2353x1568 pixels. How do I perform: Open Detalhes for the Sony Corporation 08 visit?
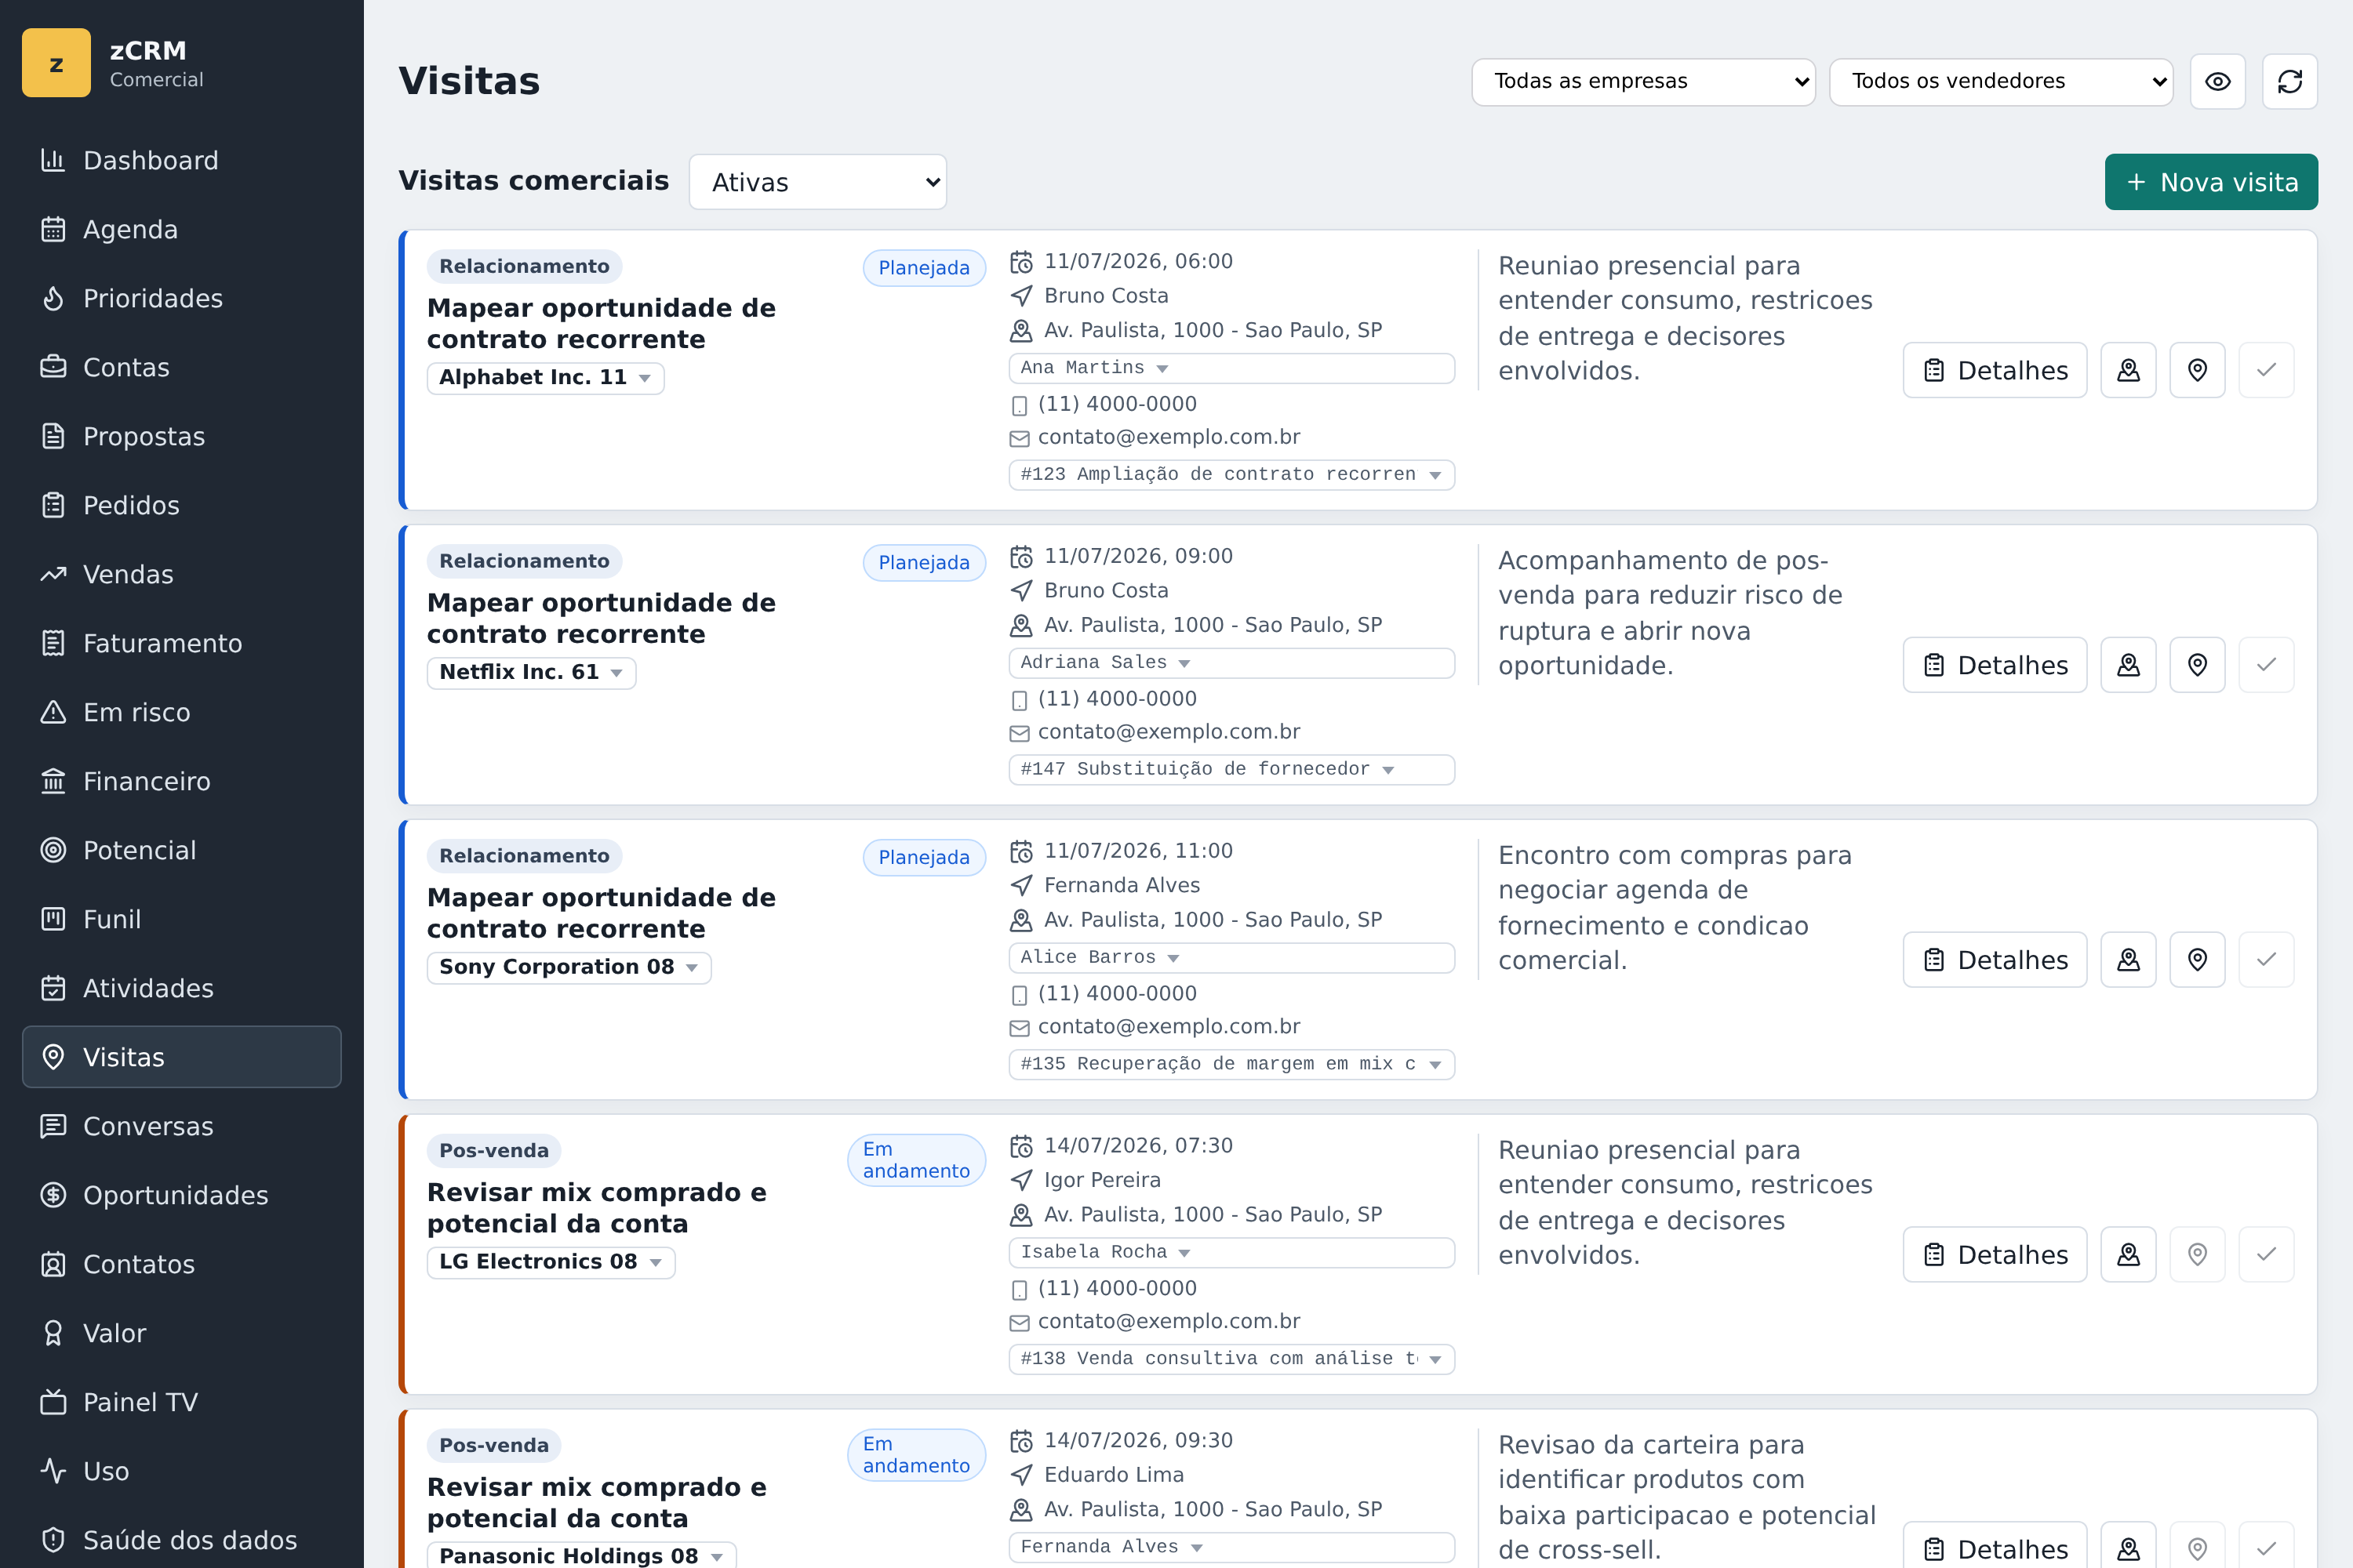(x=1994, y=960)
